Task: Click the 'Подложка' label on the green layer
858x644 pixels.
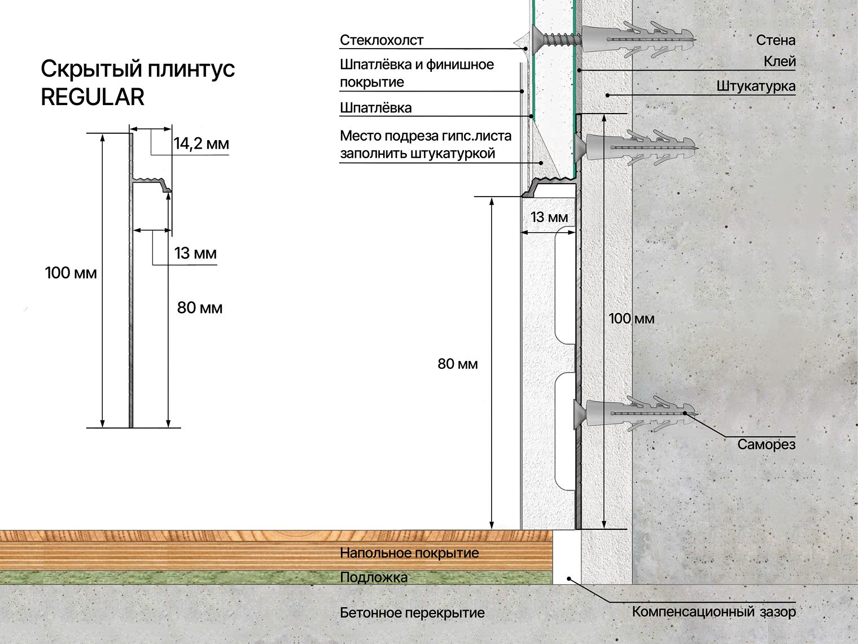Action: pos(373,577)
